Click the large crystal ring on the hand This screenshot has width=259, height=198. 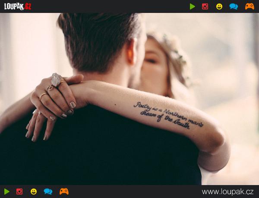click(56, 79)
